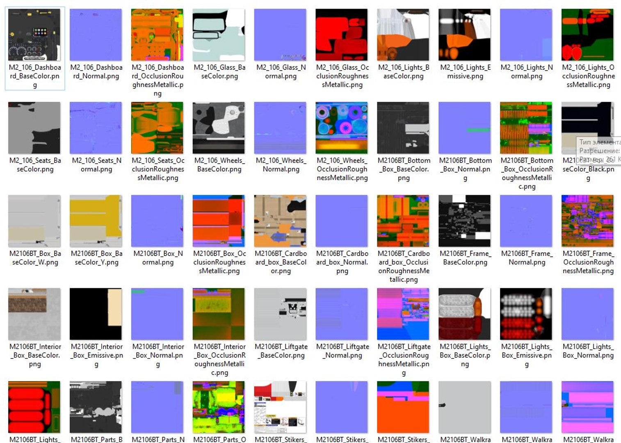The width and height of the screenshot is (621, 443).
Task: Select M2106BT_Frame_BaseColor.png thumbnail
Action: pos(465,221)
